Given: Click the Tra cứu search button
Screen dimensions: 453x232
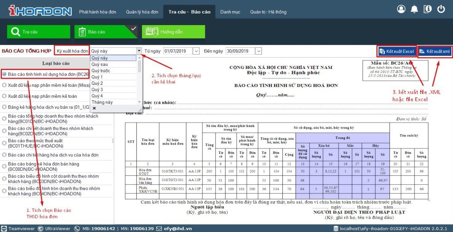Looking at the screenshot, I should click(38, 32).
